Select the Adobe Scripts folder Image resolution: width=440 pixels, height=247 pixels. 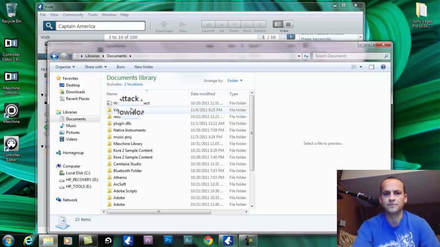(x=125, y=191)
